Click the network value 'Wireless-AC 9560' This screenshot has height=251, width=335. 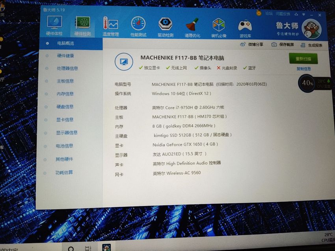click(x=184, y=173)
